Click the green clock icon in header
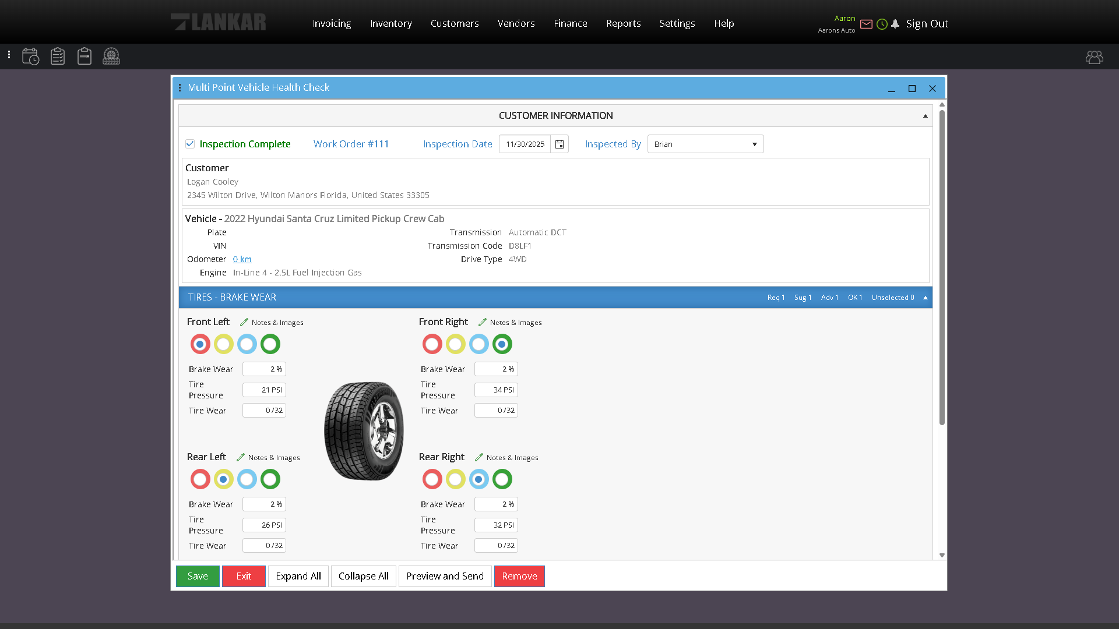Image resolution: width=1119 pixels, height=629 pixels. point(882,24)
